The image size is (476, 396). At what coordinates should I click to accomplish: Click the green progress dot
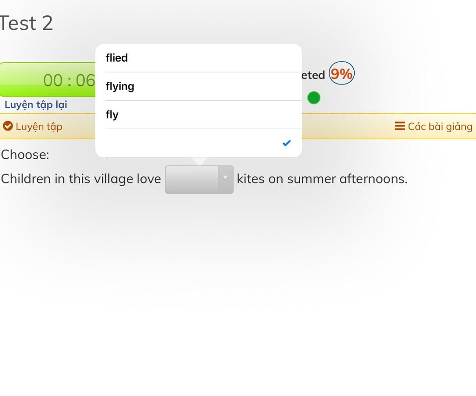[x=314, y=98]
